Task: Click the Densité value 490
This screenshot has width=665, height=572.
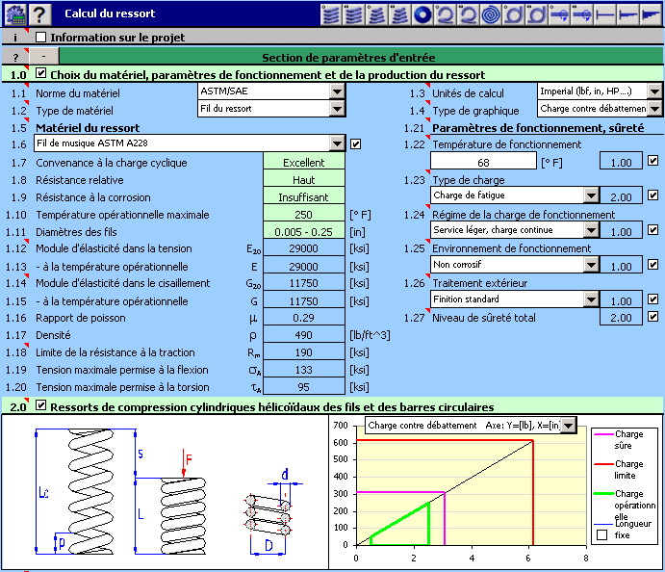Action: coord(304,335)
